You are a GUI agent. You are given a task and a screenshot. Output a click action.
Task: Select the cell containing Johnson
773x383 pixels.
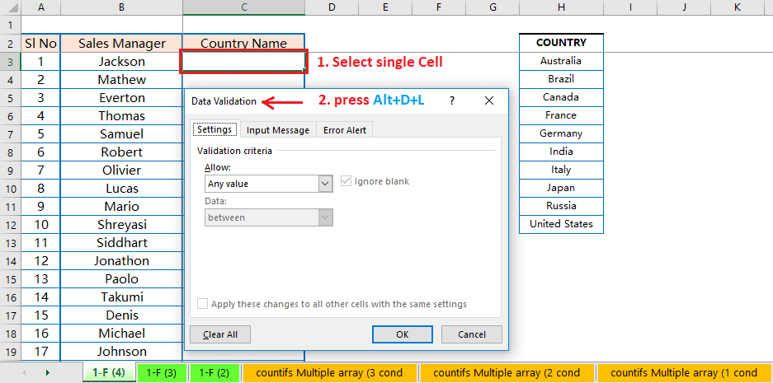(121, 352)
